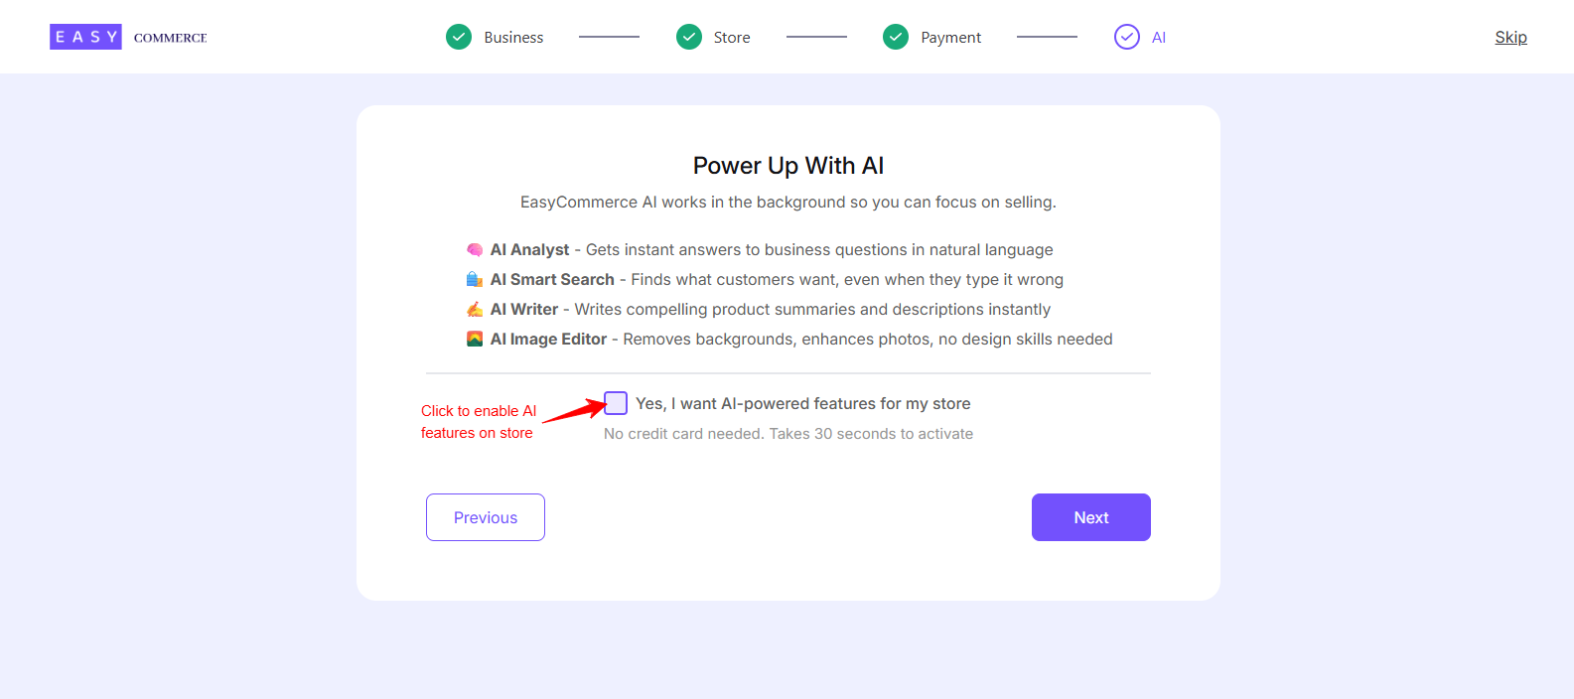Image resolution: width=1574 pixels, height=699 pixels.
Task: Click the 'Yes, I want AI-powered features' label
Action: [802, 404]
